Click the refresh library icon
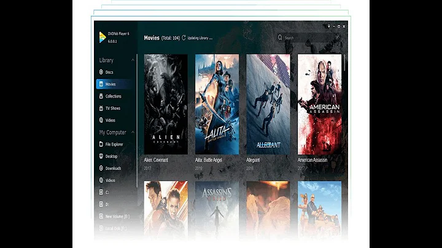 coord(184,37)
